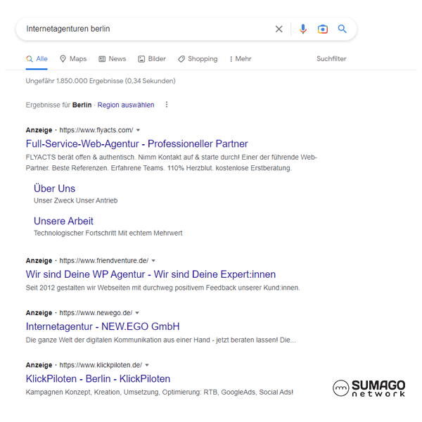Viewport: 422px width, 422px height.
Task: Submit search with the magnifying glass icon
Action: pos(342,29)
